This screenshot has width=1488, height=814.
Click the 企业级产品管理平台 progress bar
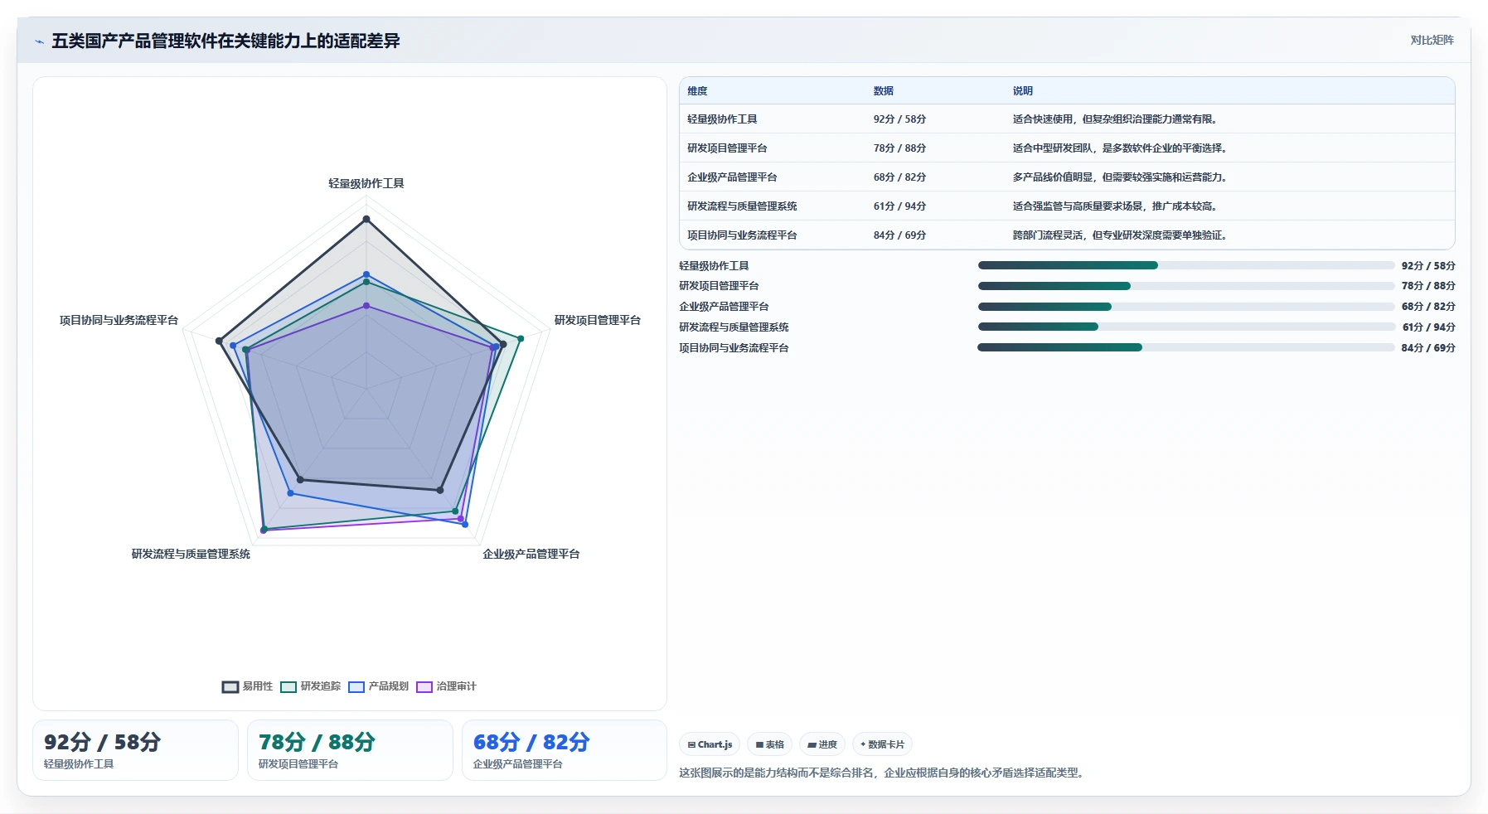1186,307
